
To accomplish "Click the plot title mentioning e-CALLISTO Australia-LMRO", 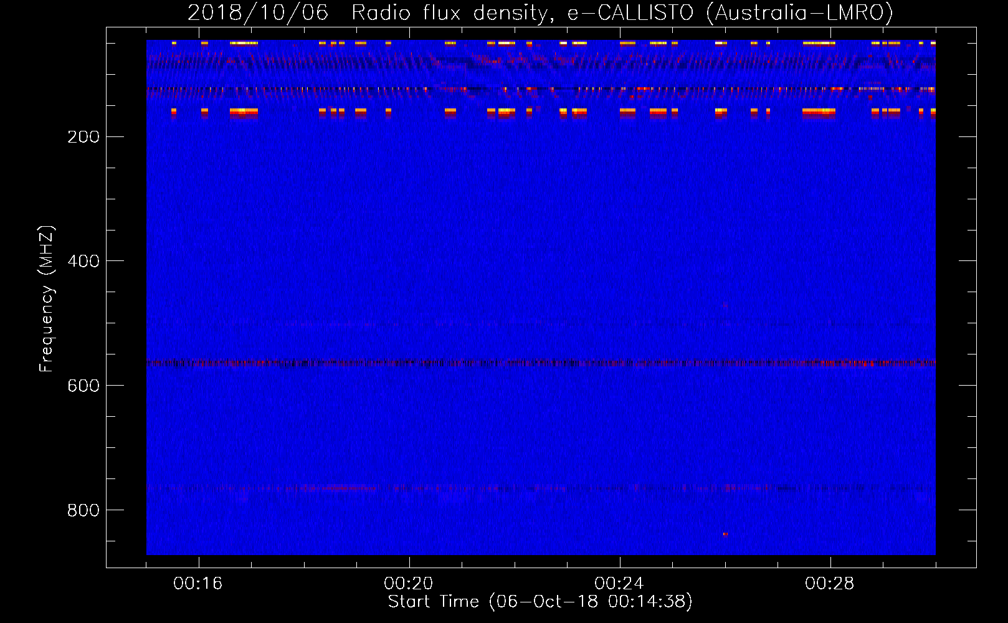I will (540, 12).
